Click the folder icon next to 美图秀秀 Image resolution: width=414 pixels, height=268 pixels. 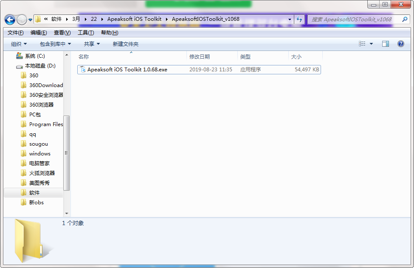[23, 183]
